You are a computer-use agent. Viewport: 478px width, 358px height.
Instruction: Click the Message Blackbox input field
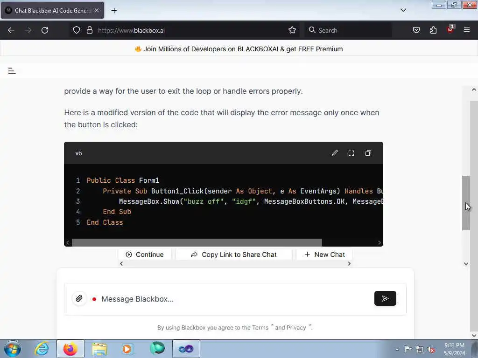235,299
